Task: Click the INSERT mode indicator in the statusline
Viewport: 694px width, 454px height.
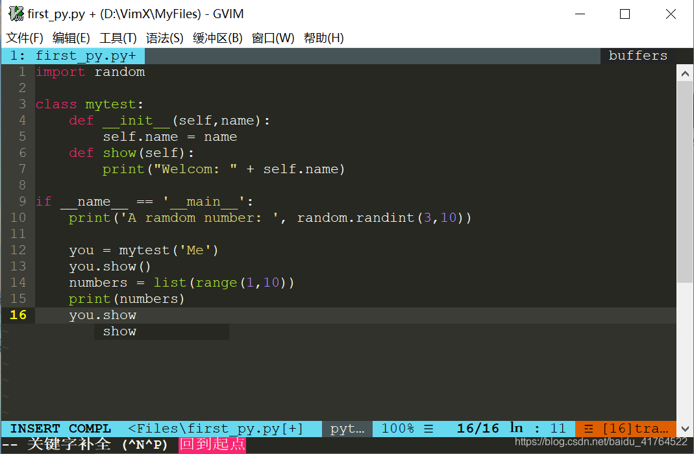Action: (34, 428)
